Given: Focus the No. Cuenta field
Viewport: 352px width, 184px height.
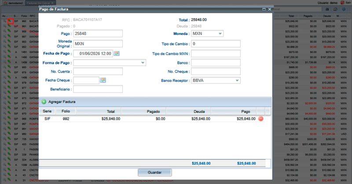Looking at the screenshot, I should 98,71.
